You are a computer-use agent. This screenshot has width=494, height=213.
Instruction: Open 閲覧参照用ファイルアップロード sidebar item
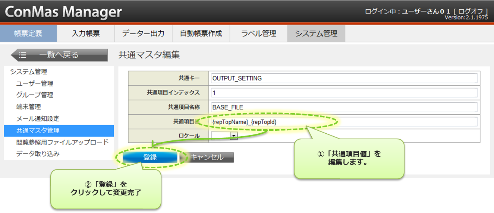[x=62, y=142]
